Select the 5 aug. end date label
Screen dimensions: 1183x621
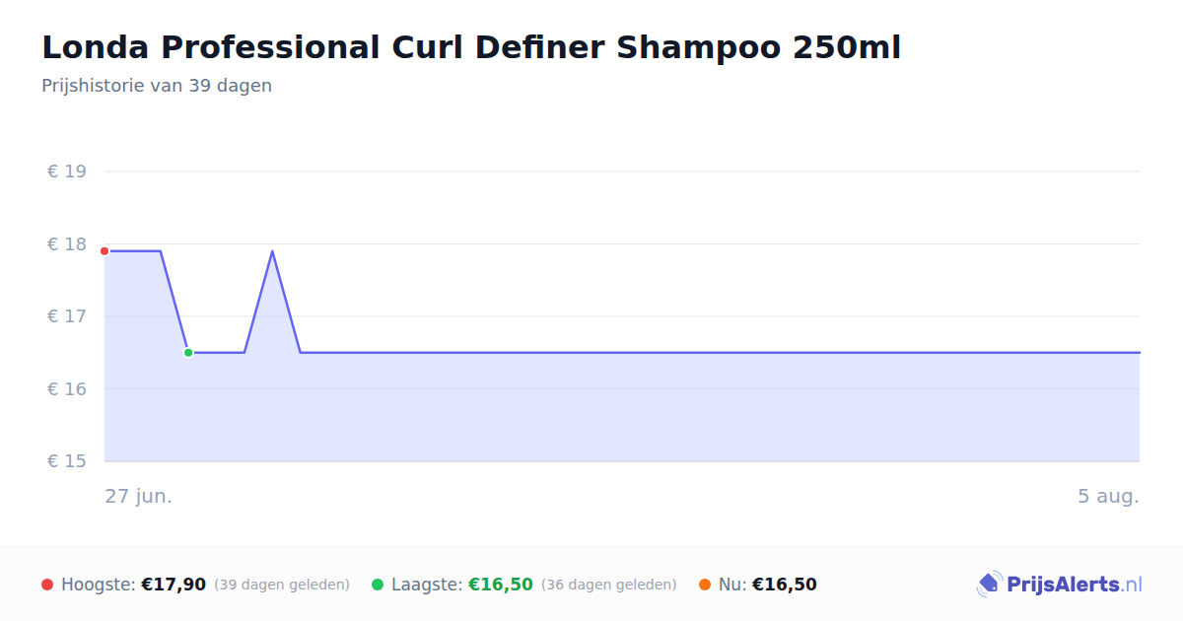1108,496
